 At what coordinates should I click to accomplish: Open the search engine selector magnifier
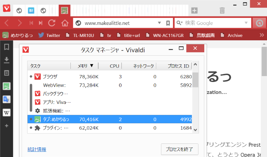179,23
